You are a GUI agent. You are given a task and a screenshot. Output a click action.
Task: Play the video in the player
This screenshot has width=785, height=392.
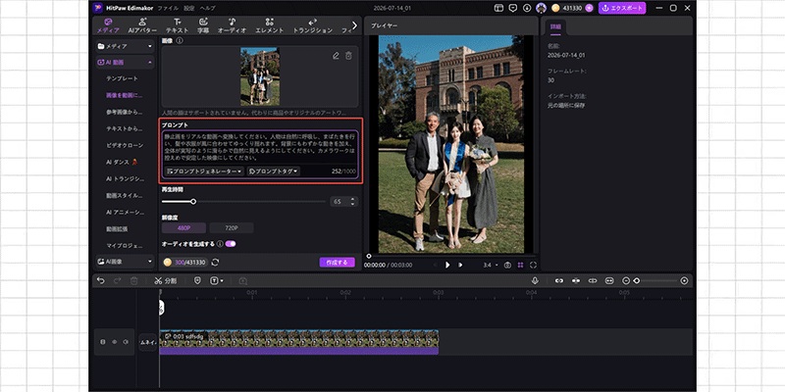(447, 265)
